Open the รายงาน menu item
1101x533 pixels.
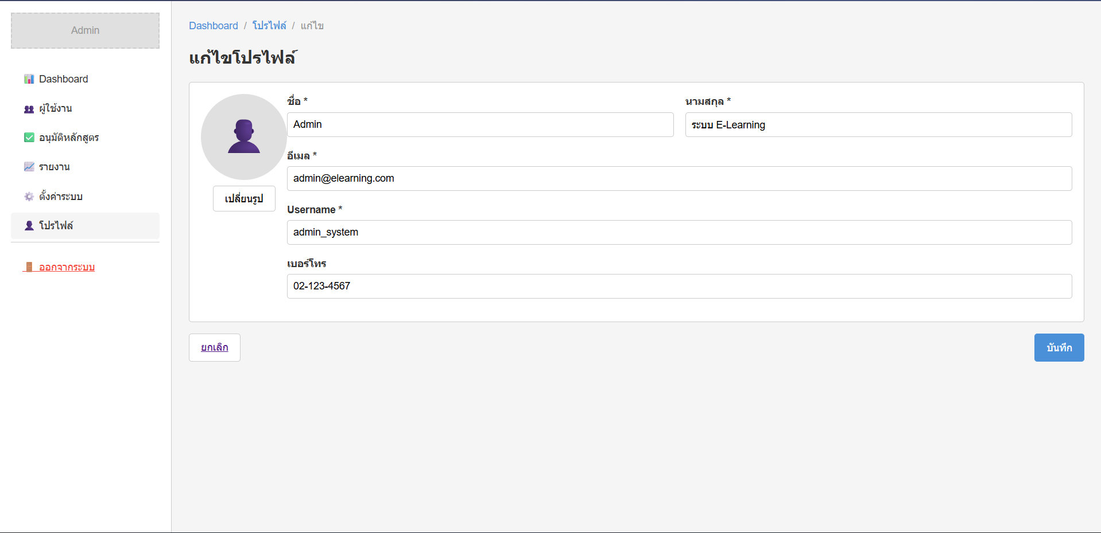[x=55, y=167]
